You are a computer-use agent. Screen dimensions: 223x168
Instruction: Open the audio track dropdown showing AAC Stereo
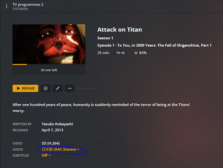[x=60, y=149]
